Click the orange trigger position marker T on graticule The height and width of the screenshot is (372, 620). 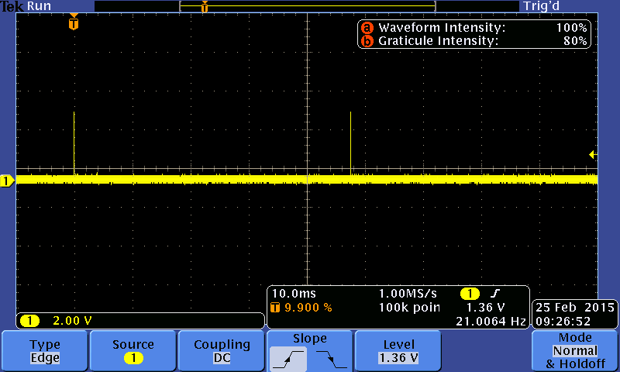pos(74,22)
